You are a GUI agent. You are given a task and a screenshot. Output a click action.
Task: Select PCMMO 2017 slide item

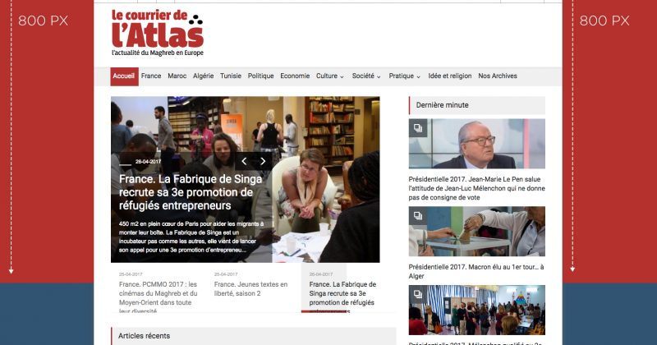pos(158,292)
